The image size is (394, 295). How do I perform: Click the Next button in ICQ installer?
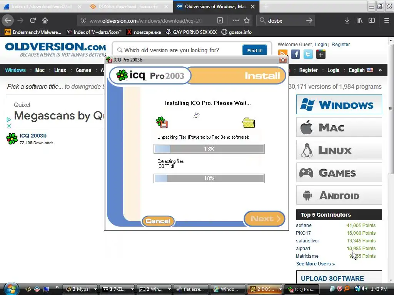264,219
